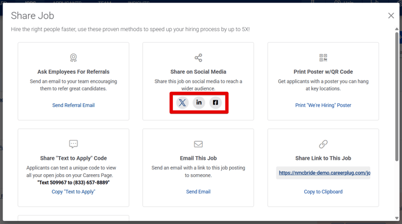Click the referral ribbon badge icon

click(73, 58)
